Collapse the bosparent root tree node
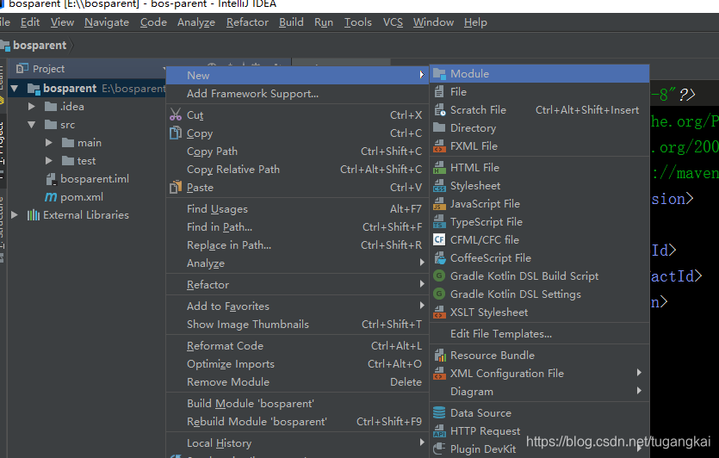719x458 pixels. [15, 89]
